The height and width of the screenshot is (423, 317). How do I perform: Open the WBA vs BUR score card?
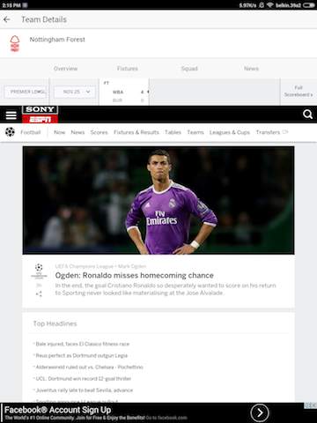point(124,92)
